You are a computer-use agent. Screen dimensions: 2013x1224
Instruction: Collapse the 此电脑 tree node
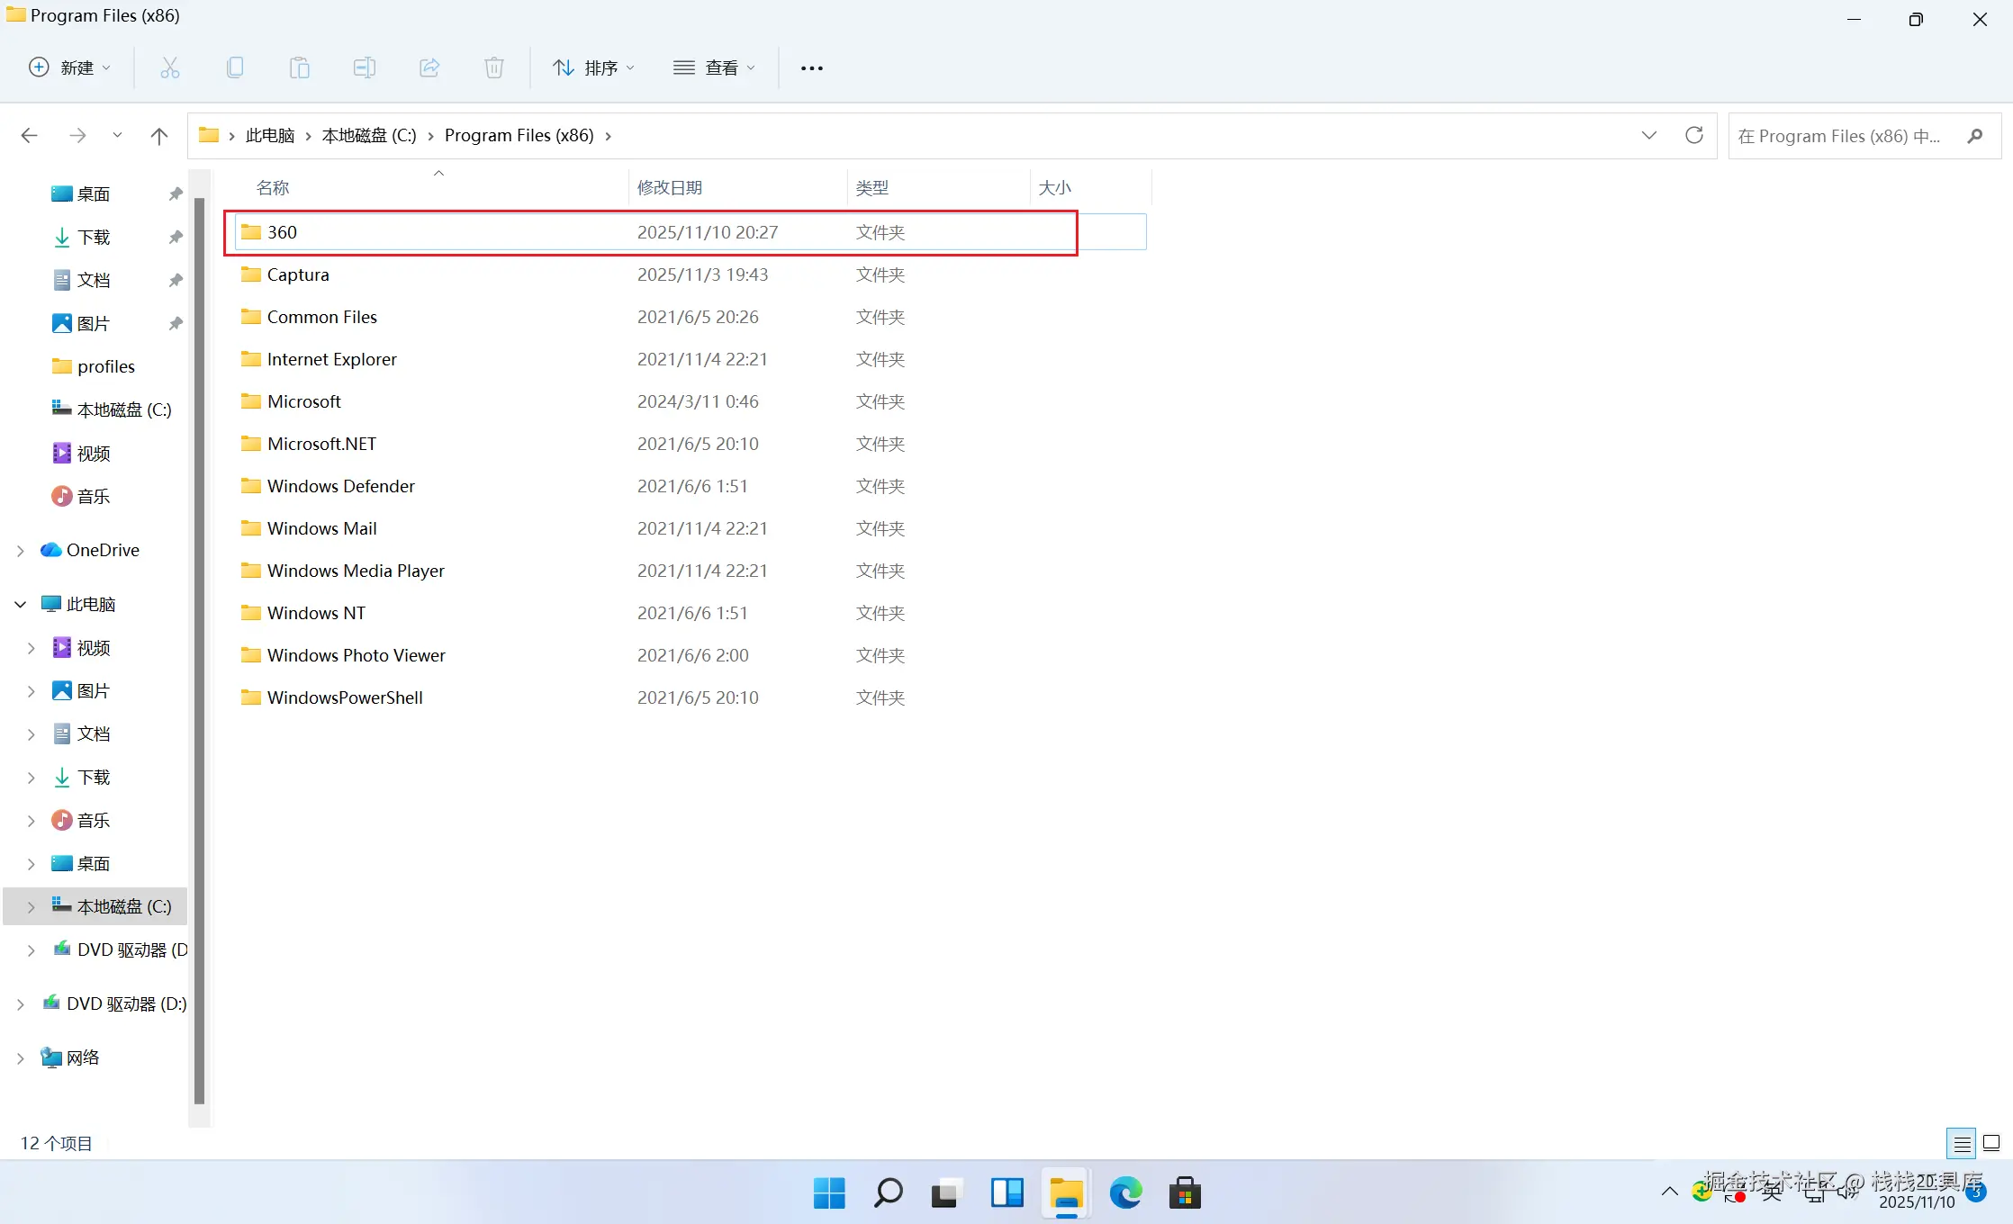tap(20, 605)
